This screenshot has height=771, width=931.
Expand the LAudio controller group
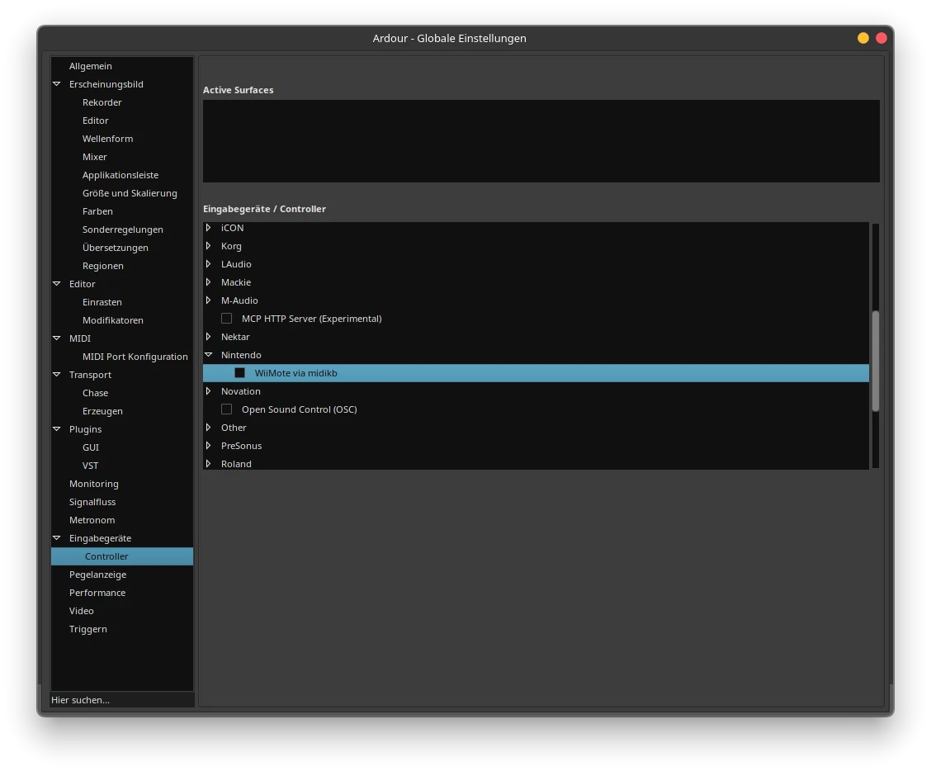tap(209, 263)
